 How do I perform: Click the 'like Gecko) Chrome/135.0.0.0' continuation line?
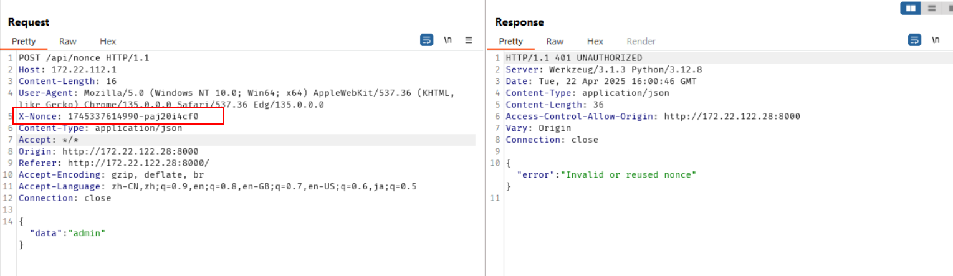(x=171, y=105)
